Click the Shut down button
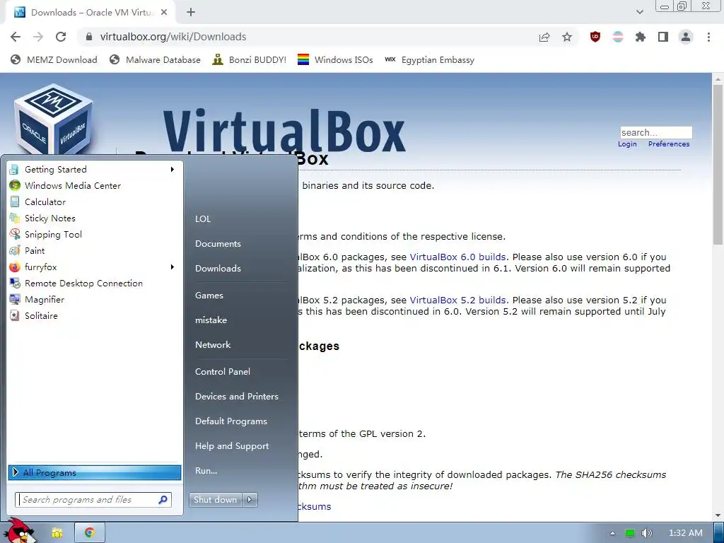 tap(215, 500)
